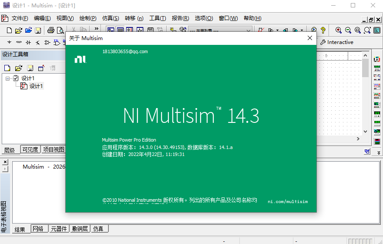Image resolution: width=383 pixels, height=244 pixels.
Task: Place a Source component (ground symbol)
Action: click(9, 42)
